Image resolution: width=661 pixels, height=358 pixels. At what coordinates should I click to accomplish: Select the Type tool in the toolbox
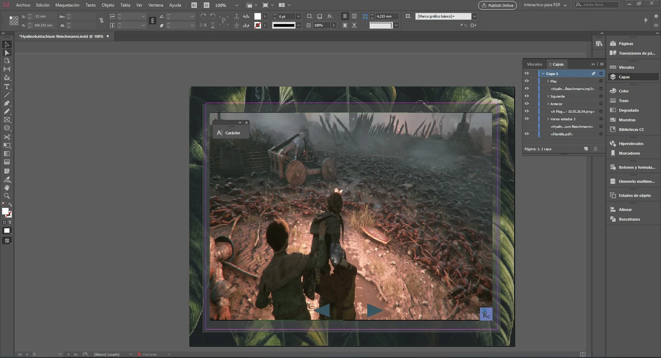click(7, 87)
